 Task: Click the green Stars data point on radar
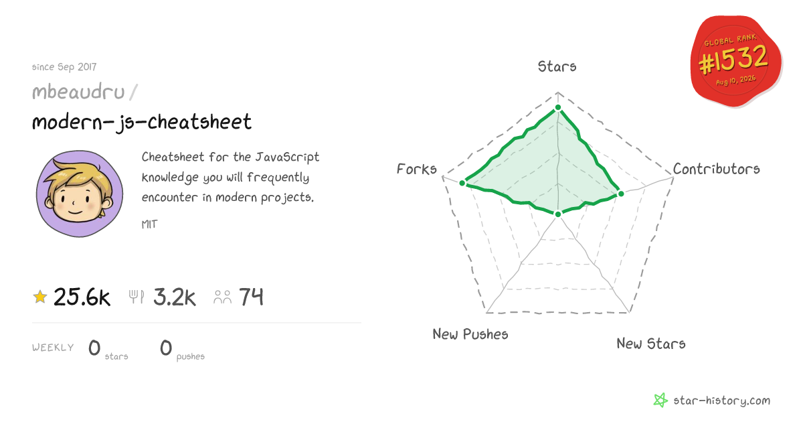(x=558, y=108)
